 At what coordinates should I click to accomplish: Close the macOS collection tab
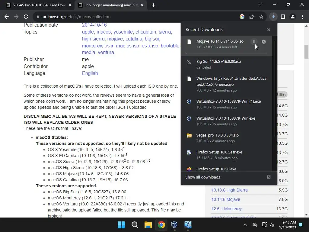(142, 5)
